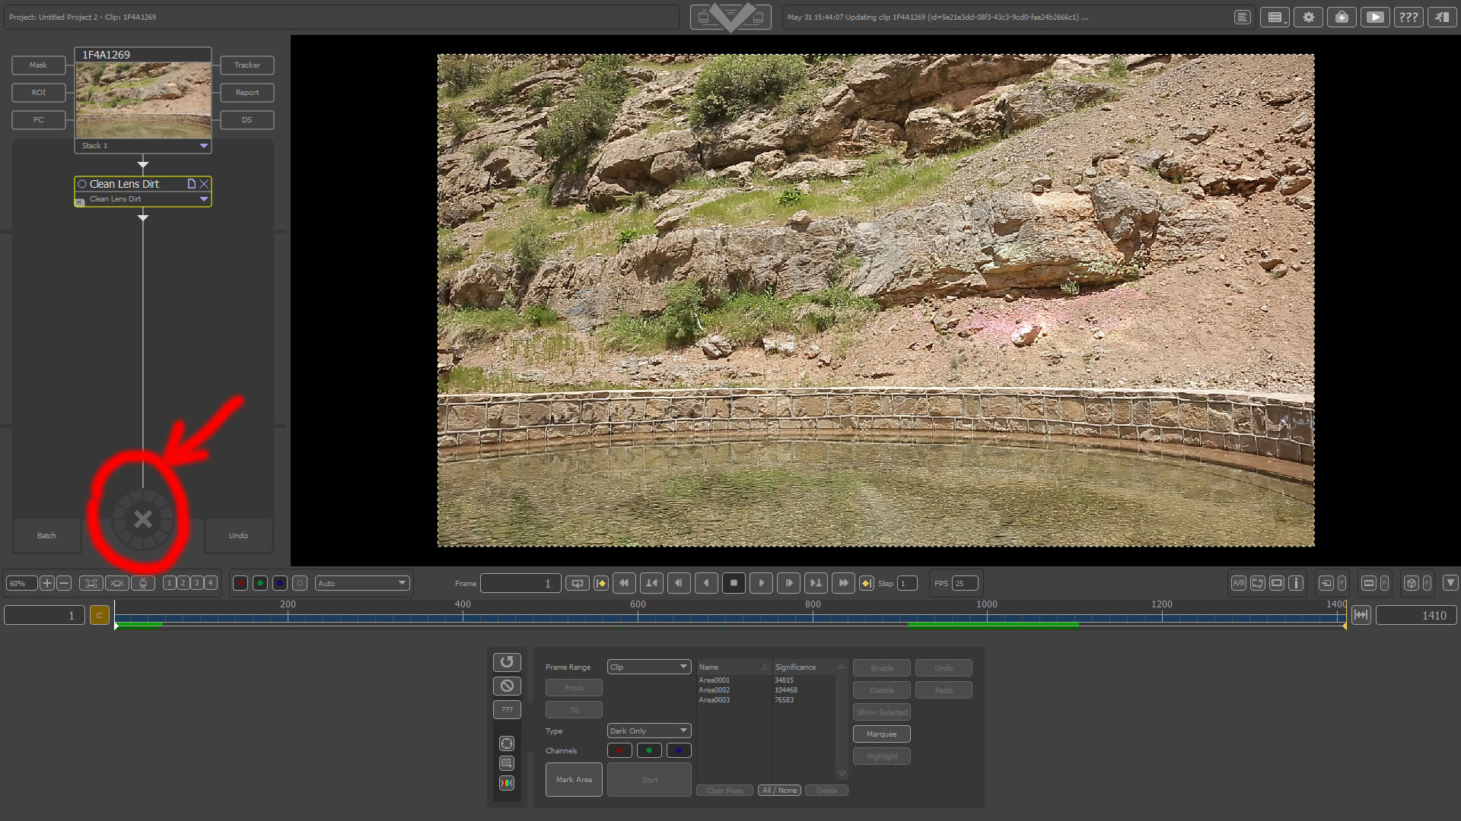Viewport: 1461px width, 821px height.
Task: Open the Clean Lens Dirt node notes icon
Action: [192, 184]
